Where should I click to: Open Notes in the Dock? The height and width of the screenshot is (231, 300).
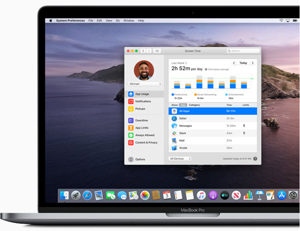pyautogui.click(x=189, y=195)
